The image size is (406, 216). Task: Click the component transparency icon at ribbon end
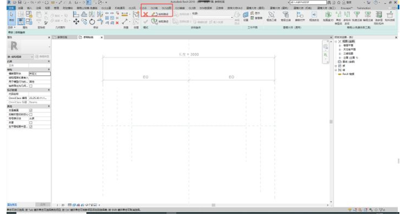(390, 15)
